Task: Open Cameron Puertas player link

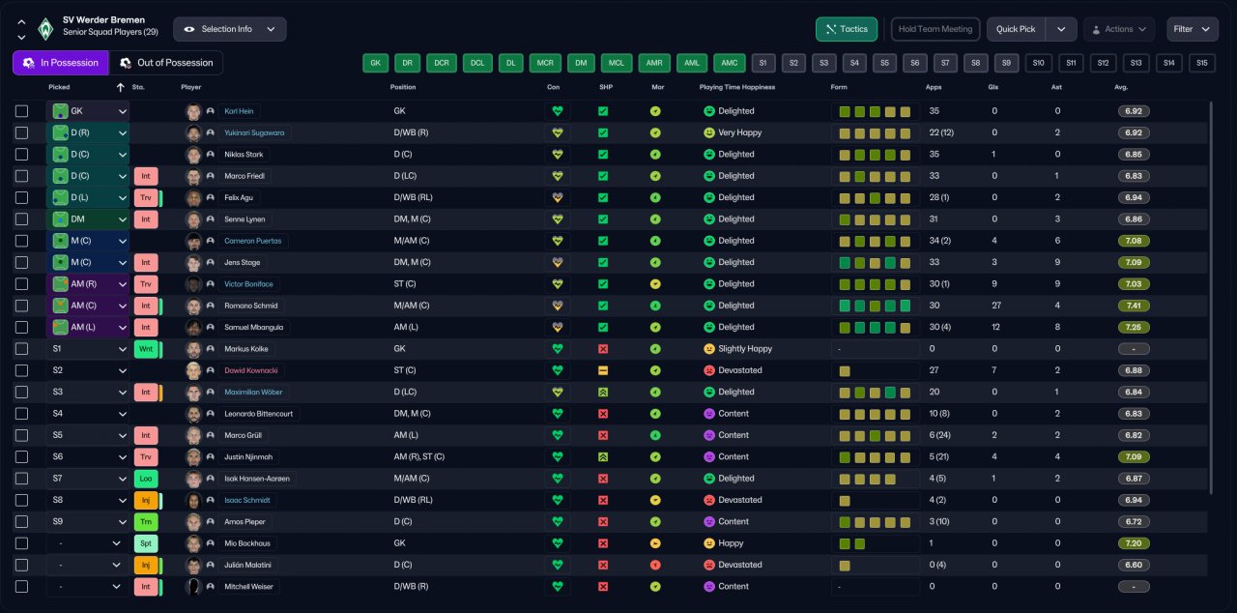Action: 253,241
